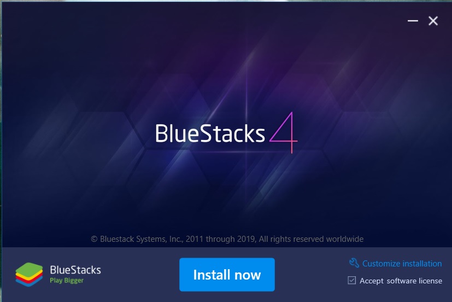The image size is (452, 302).
Task: Open the Customize installation link
Action: (x=402, y=263)
